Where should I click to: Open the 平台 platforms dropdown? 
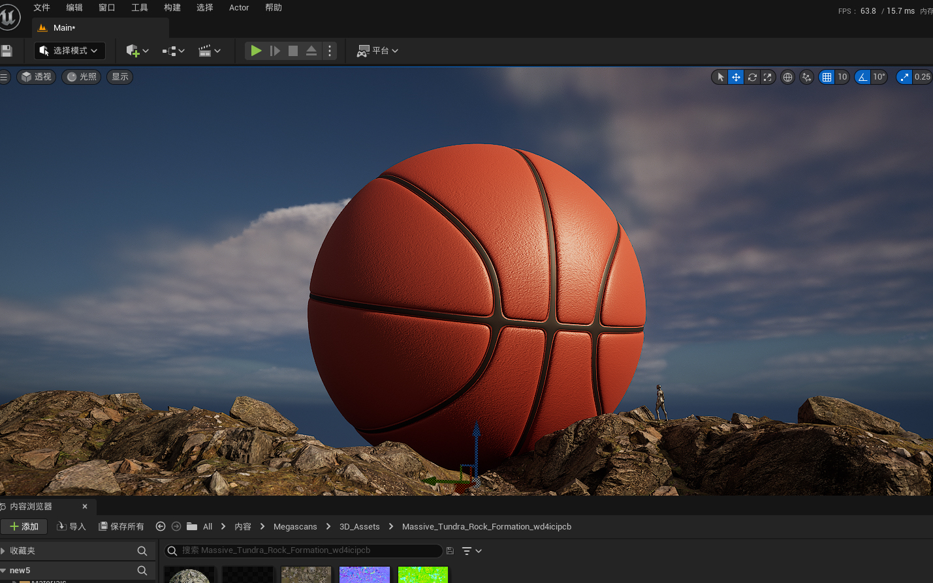tap(377, 51)
